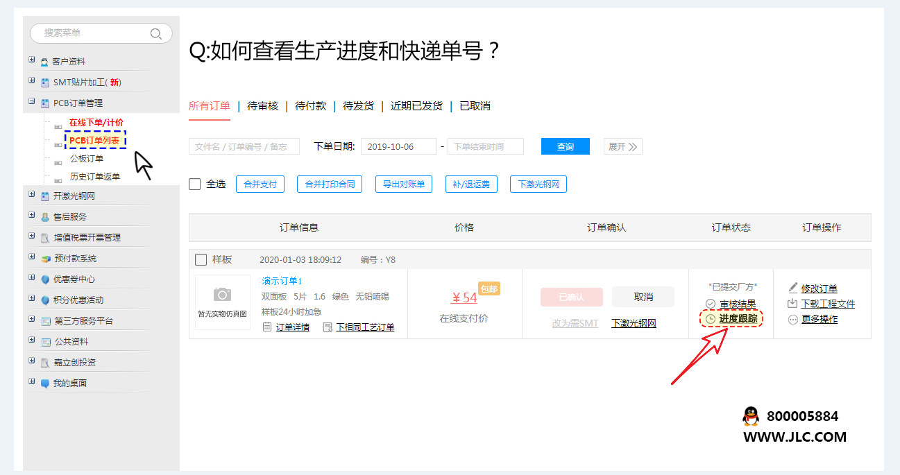Click the pencil icon beside 修改订单
This screenshot has height=475, width=900.
(x=793, y=288)
